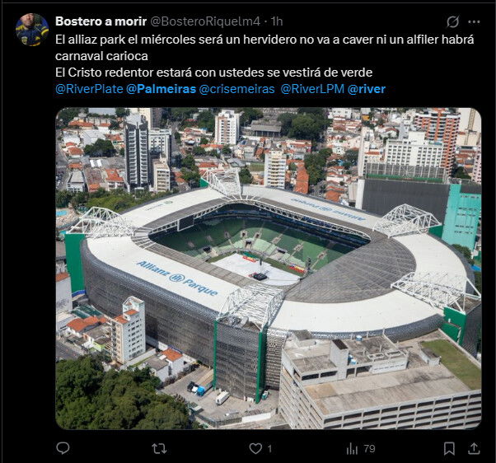The height and width of the screenshot is (463, 496).
Task: Open the 1h timestamp link
Action: 277,21
